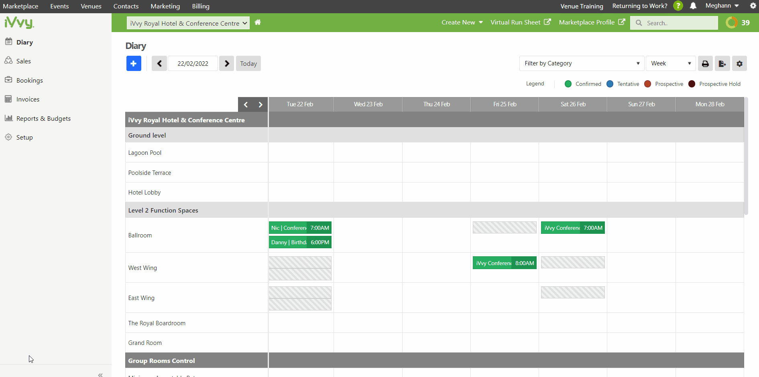Screen dimensions: 759x377
Task: Click the Hotel Lobby row label
Action: coord(144,193)
